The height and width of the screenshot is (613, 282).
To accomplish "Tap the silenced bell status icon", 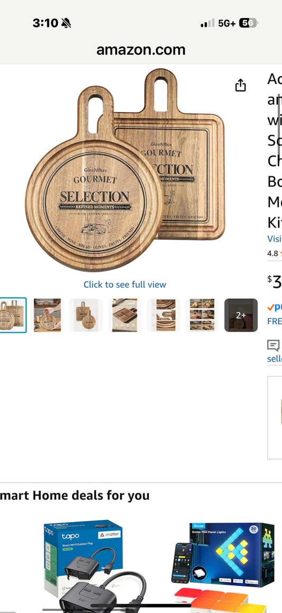I will click(66, 23).
